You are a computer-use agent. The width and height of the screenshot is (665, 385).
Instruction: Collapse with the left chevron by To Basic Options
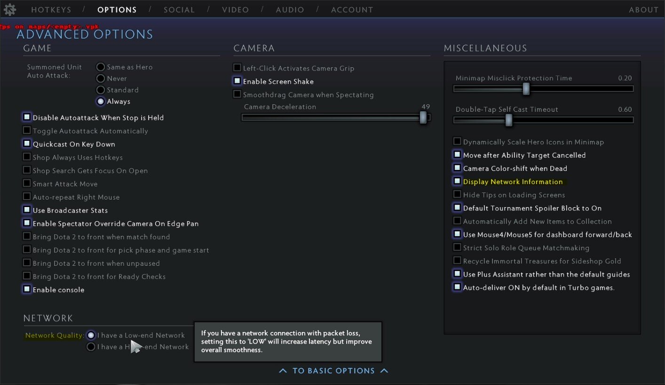pyautogui.click(x=283, y=371)
